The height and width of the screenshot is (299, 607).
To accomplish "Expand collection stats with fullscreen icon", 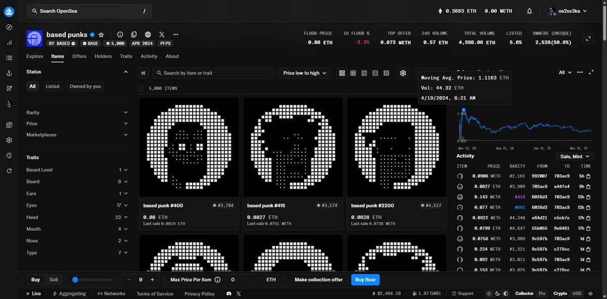I will (588, 38).
